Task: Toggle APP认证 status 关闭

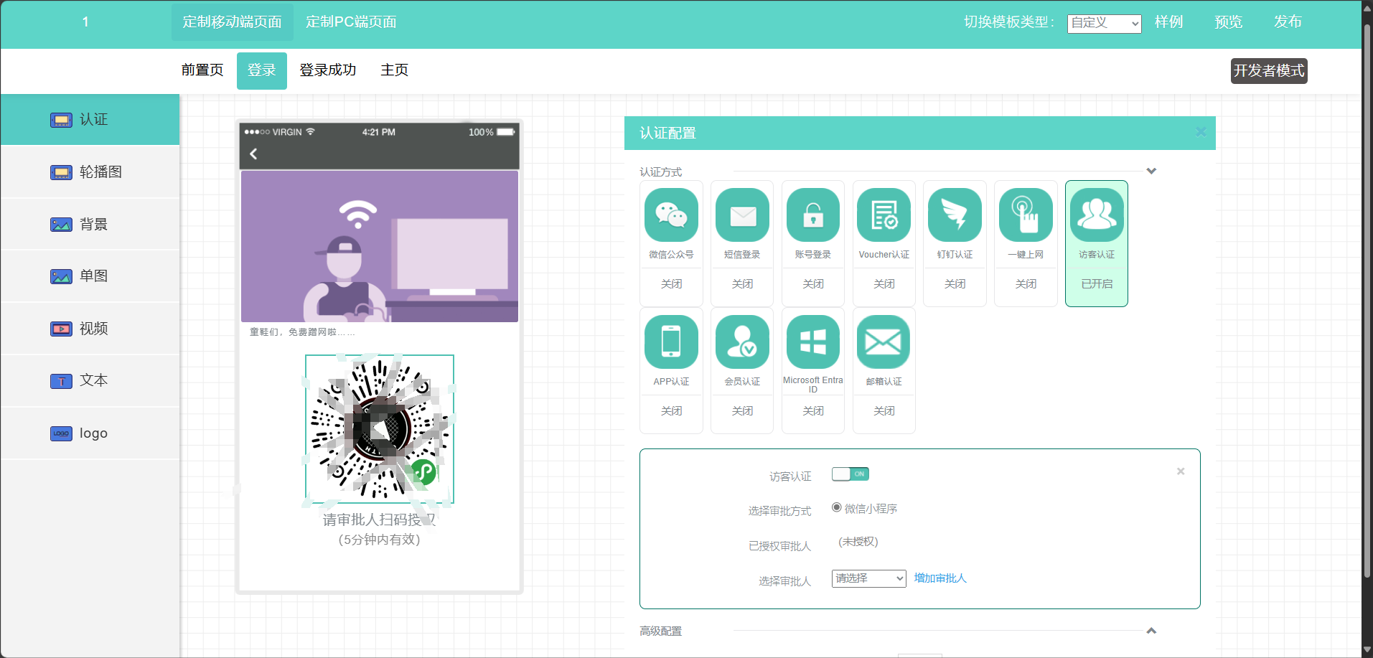Action: [671, 411]
